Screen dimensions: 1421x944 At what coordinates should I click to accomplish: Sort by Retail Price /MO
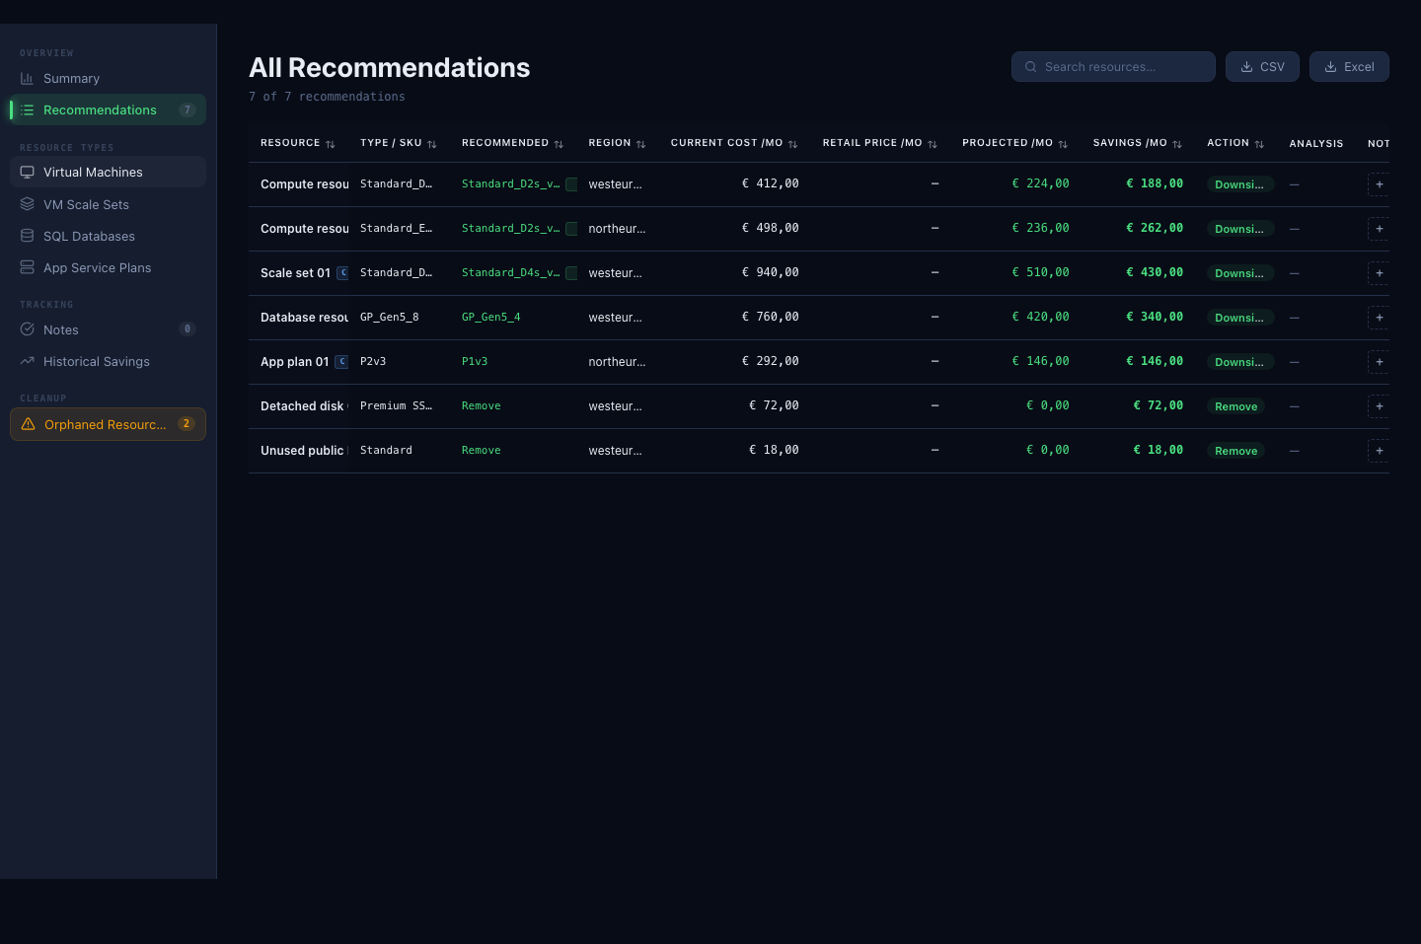tap(880, 143)
